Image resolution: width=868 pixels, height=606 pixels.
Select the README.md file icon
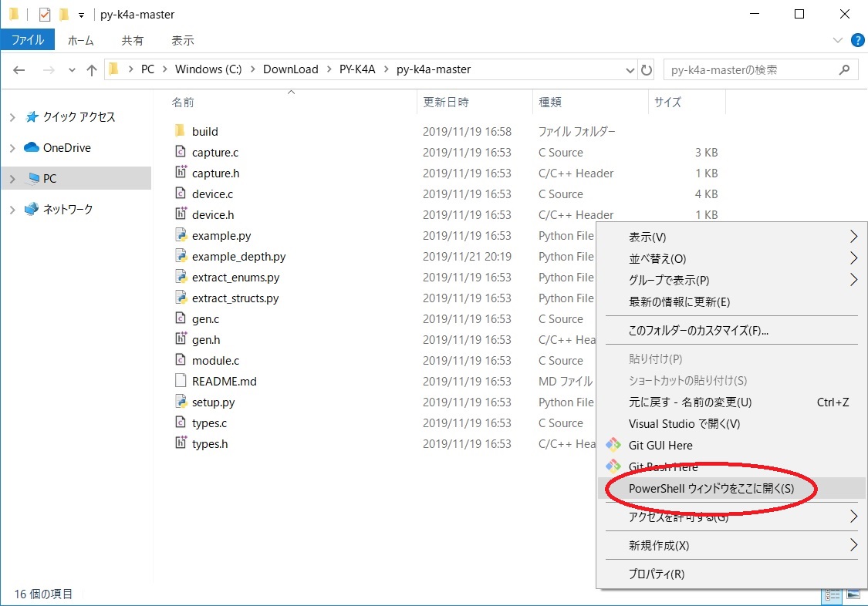click(x=179, y=381)
